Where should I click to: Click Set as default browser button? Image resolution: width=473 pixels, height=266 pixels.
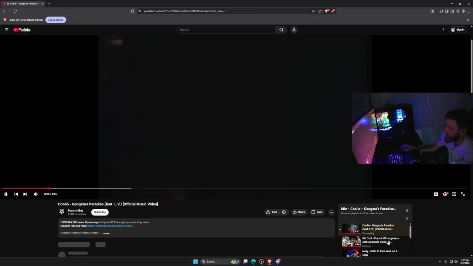[56, 20]
